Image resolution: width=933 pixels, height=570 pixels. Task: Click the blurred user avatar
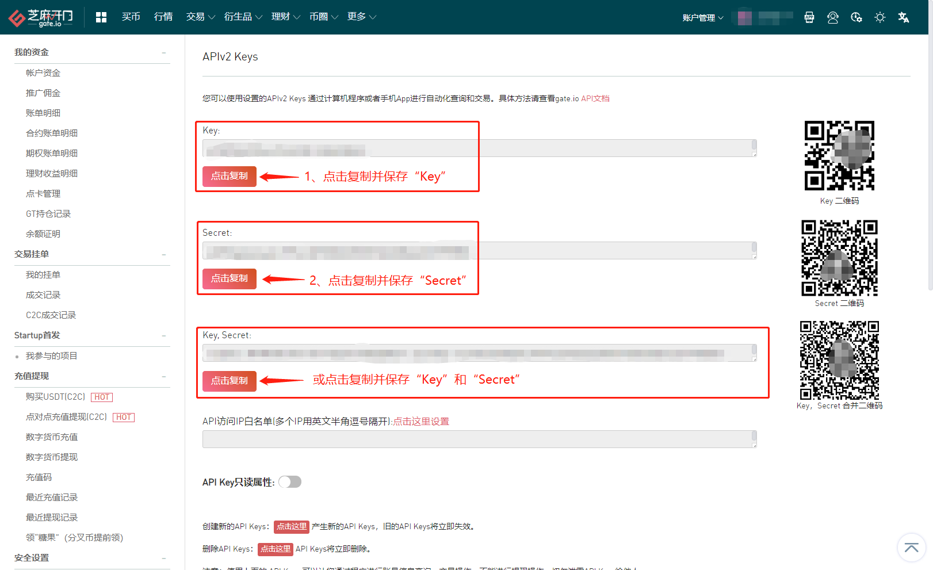744,17
